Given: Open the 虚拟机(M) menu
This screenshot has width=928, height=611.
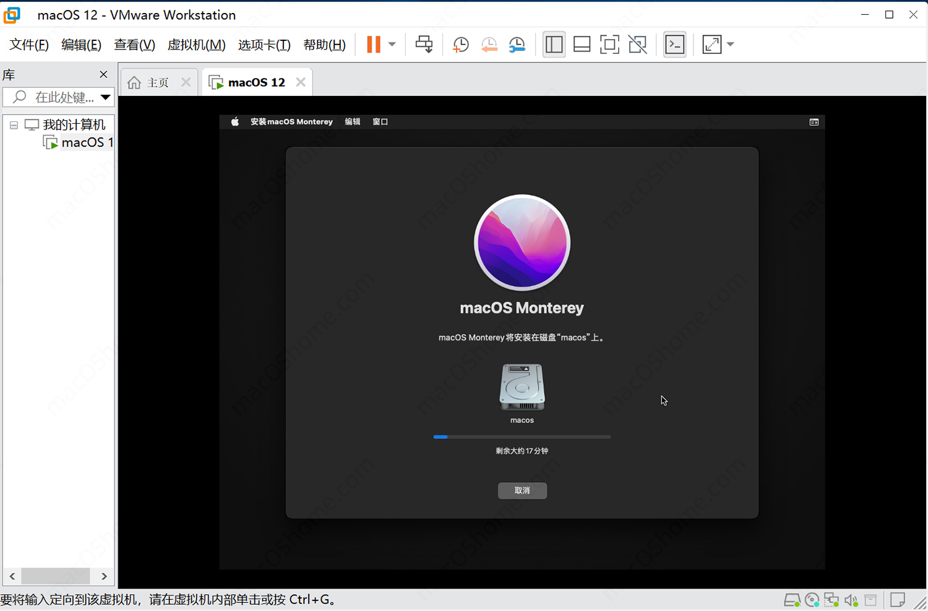Looking at the screenshot, I should coord(196,45).
